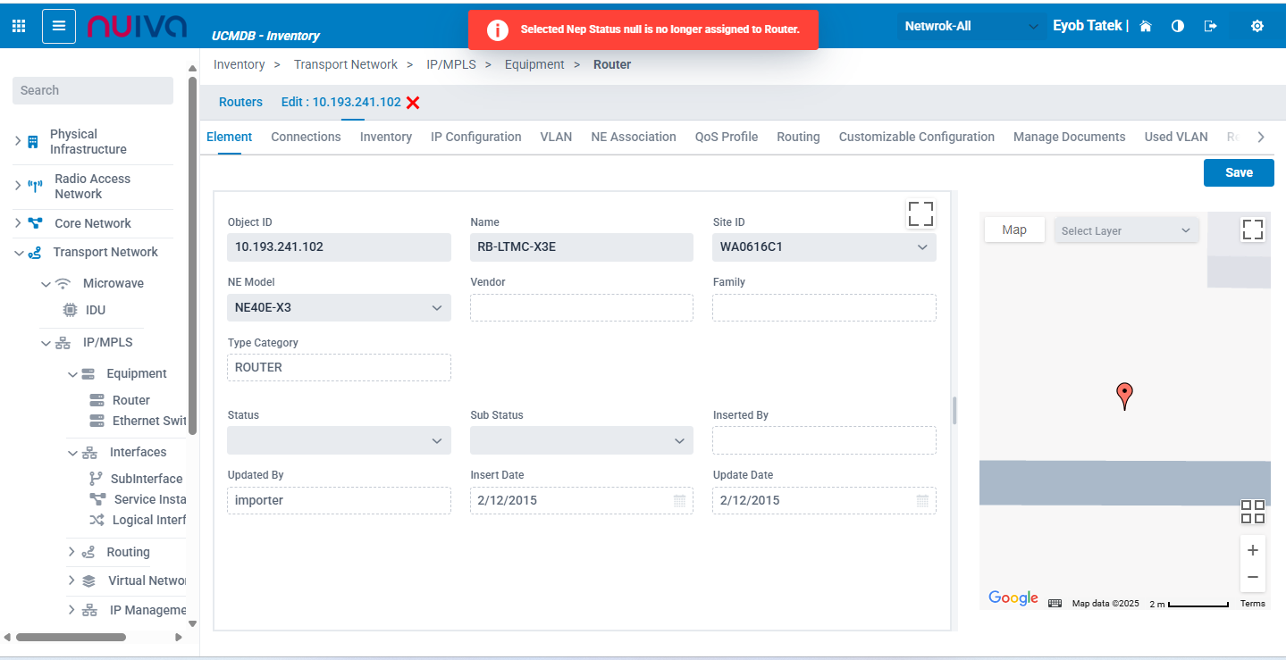Switch to the IP Configuration tab

[475, 137]
